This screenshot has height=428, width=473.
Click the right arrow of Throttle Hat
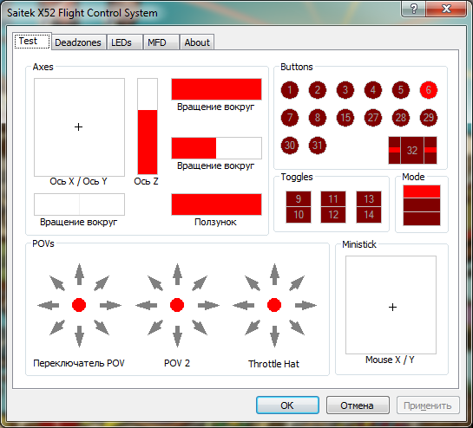(x=305, y=306)
